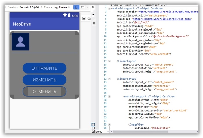Screen dimensions: 203x138
Task: Click the source code view icon on splitter
Action: pyautogui.click(x=93, y=23)
